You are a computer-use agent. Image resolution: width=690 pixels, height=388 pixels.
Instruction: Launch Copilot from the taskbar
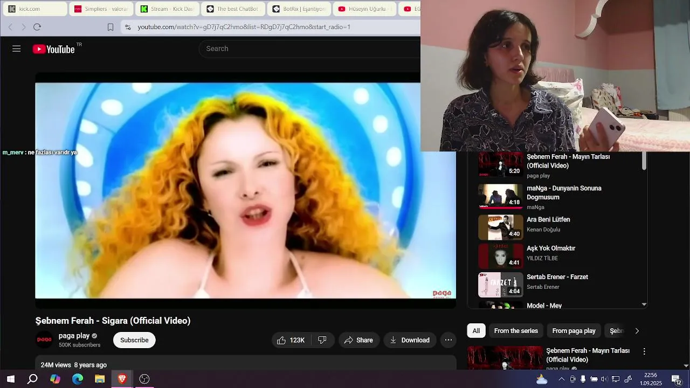click(55, 379)
